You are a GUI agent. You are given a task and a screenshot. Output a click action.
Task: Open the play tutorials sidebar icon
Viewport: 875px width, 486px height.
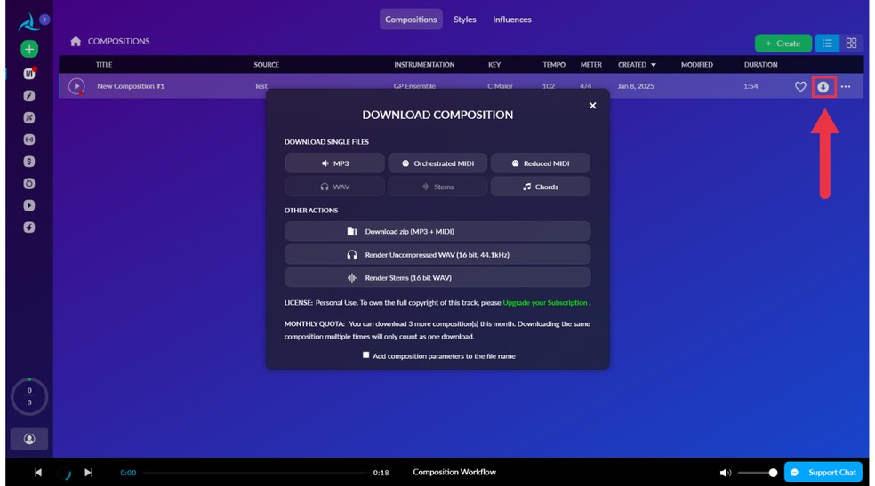click(29, 205)
